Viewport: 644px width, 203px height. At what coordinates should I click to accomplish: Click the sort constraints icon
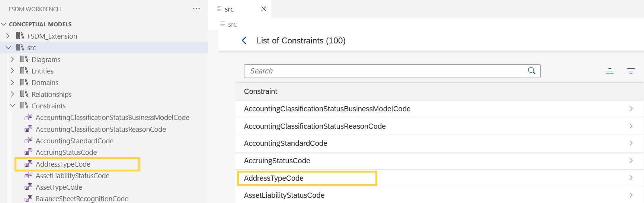610,71
